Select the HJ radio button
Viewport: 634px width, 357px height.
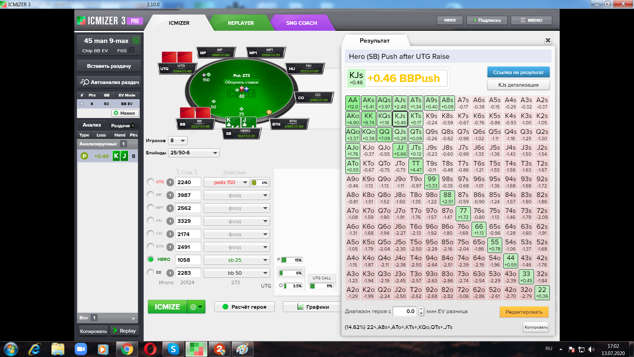tap(151, 220)
